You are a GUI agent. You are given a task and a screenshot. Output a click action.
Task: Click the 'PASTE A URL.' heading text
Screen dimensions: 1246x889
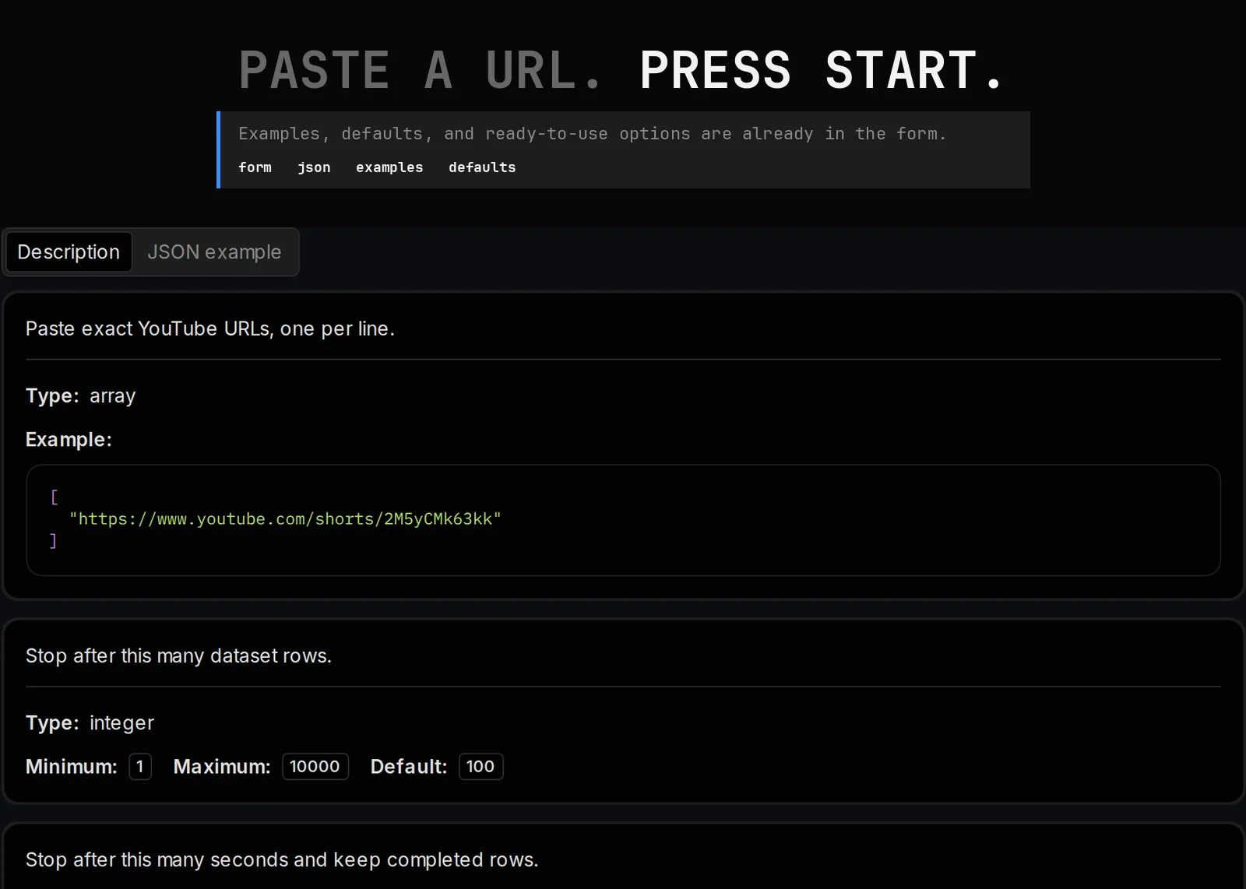click(421, 70)
